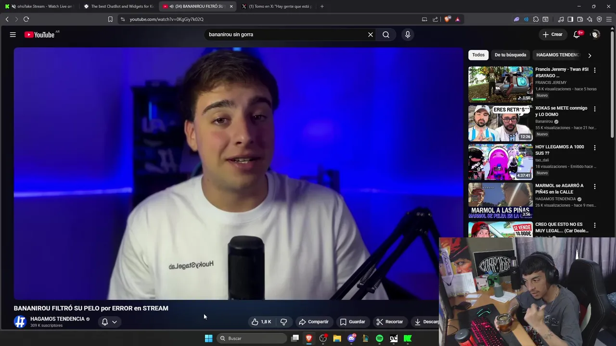Clear the search box with the X
The height and width of the screenshot is (346, 616).
[371, 35]
